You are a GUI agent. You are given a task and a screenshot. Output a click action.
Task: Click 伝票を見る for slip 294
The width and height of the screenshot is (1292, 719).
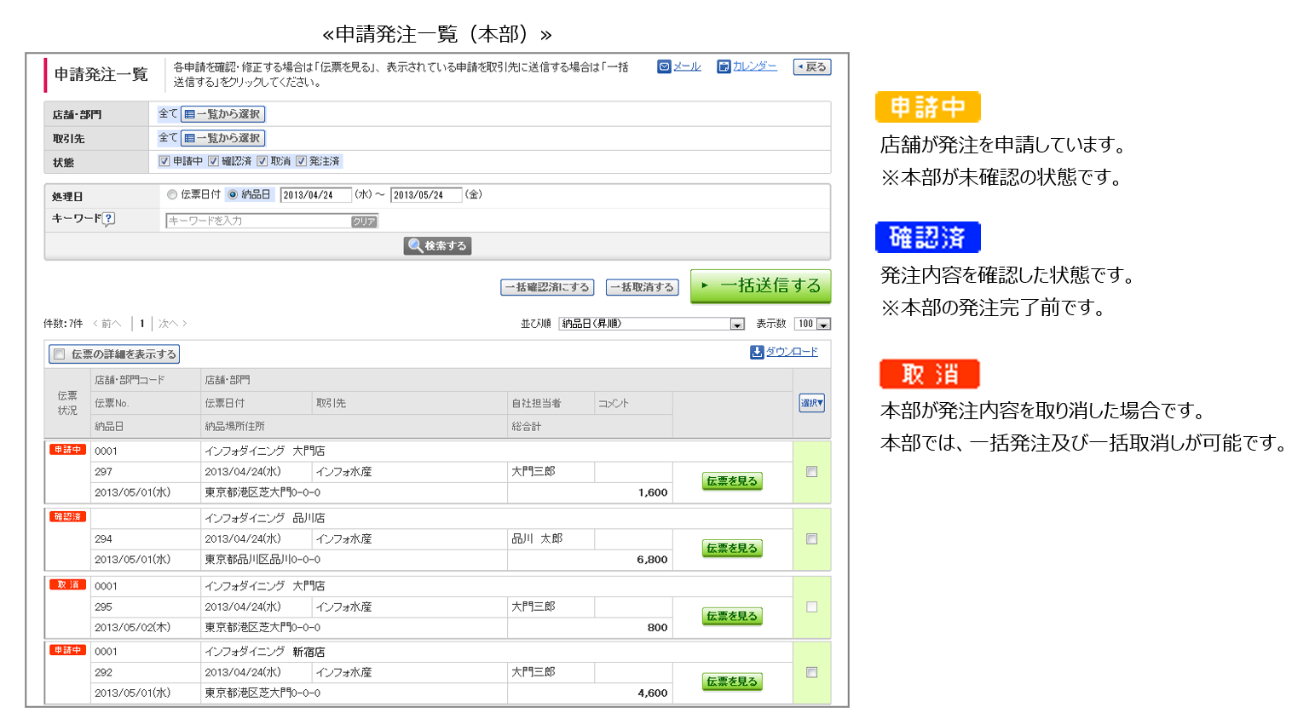coord(731,549)
